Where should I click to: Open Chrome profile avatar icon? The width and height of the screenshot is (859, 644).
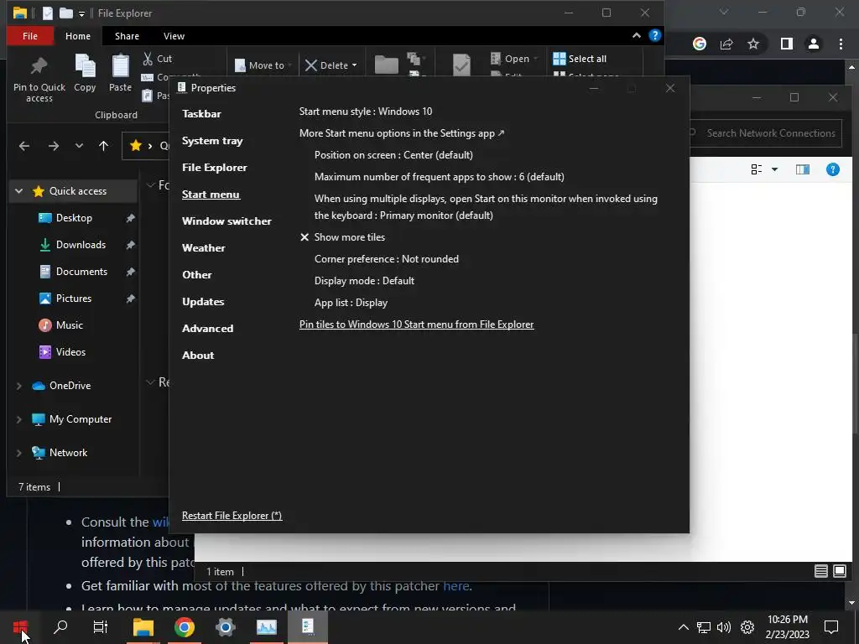[x=814, y=44]
